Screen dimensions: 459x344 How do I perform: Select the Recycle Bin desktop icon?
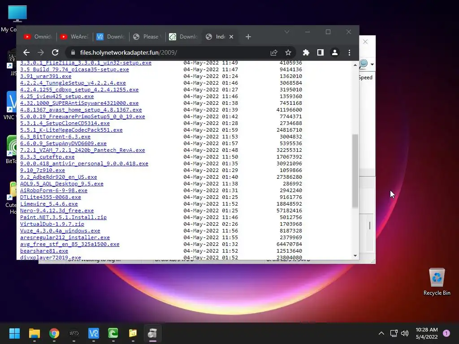pyautogui.click(x=437, y=282)
